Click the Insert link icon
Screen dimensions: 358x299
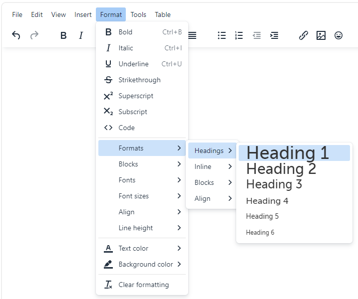(x=304, y=35)
